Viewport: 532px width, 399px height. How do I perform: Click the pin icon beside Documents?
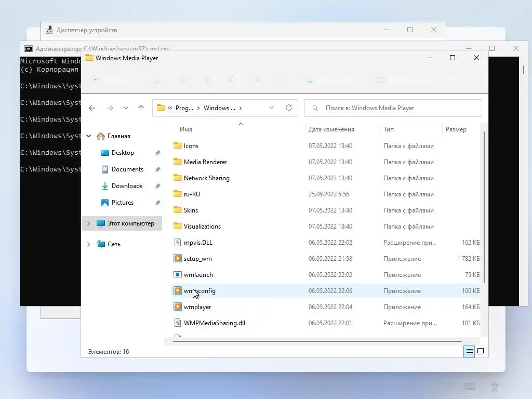coord(158,169)
